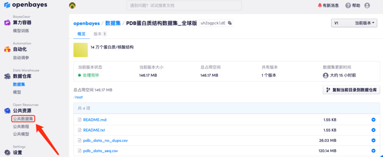The width and height of the screenshot is (383, 157).
Task: Focus the 遇到问题？试试搜索文档 search box
Action: (184, 5)
